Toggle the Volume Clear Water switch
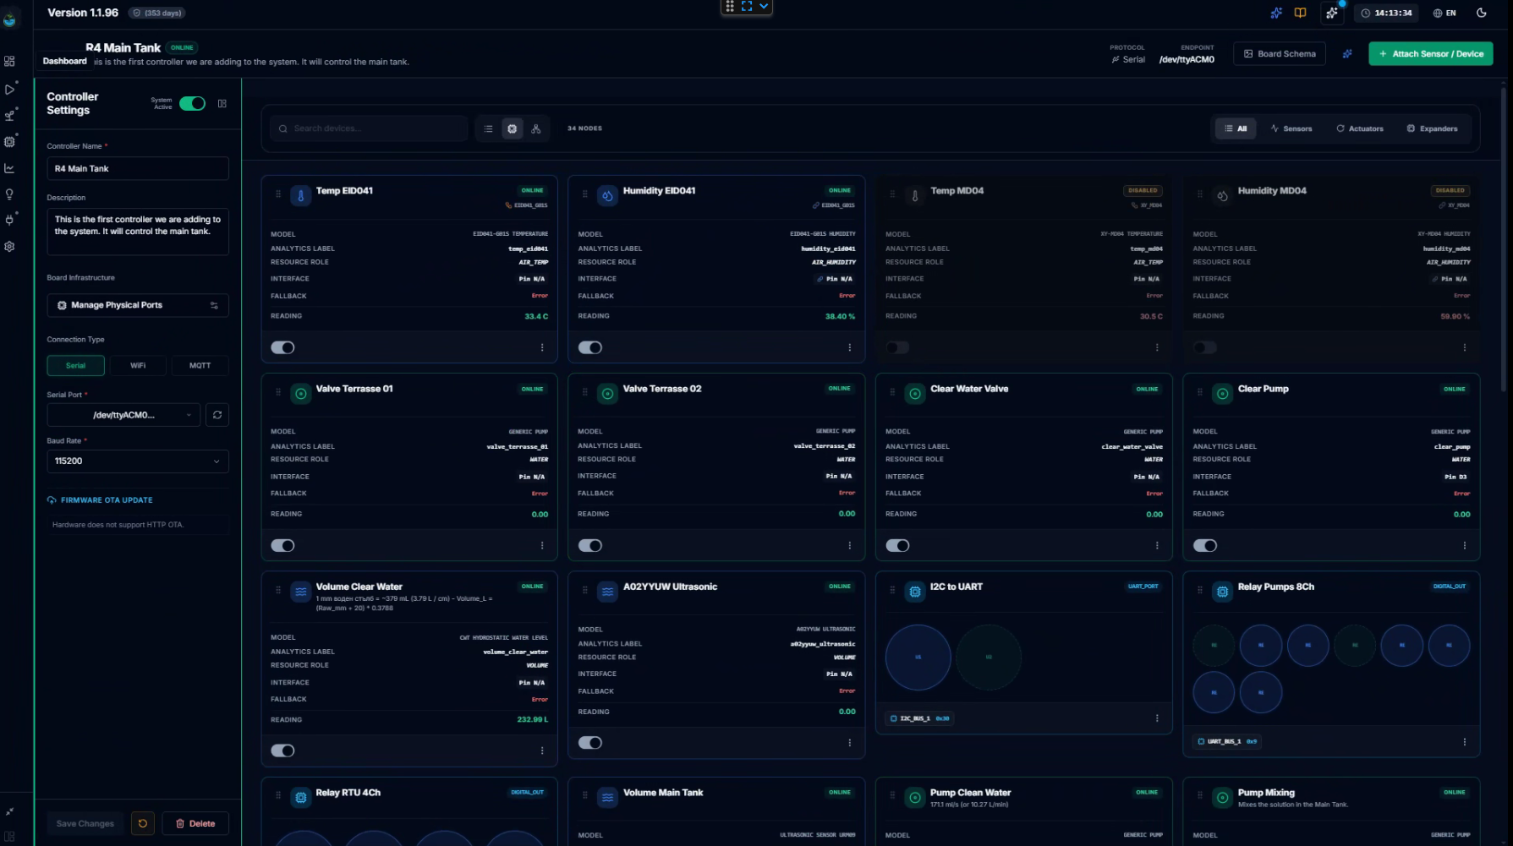The image size is (1513, 846). point(282,750)
